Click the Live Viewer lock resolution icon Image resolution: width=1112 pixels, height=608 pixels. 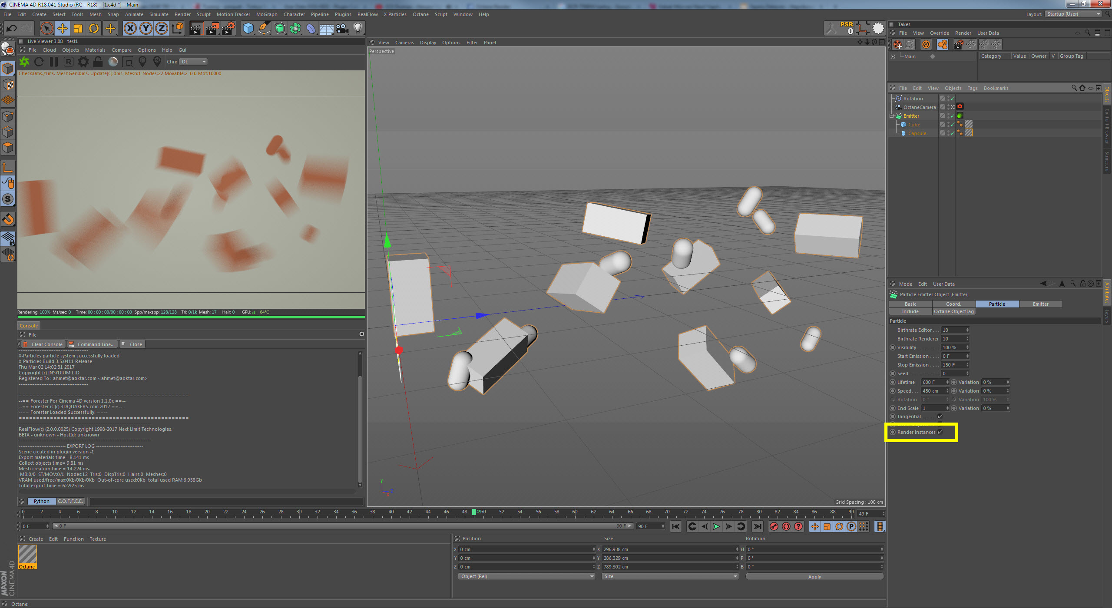[98, 62]
